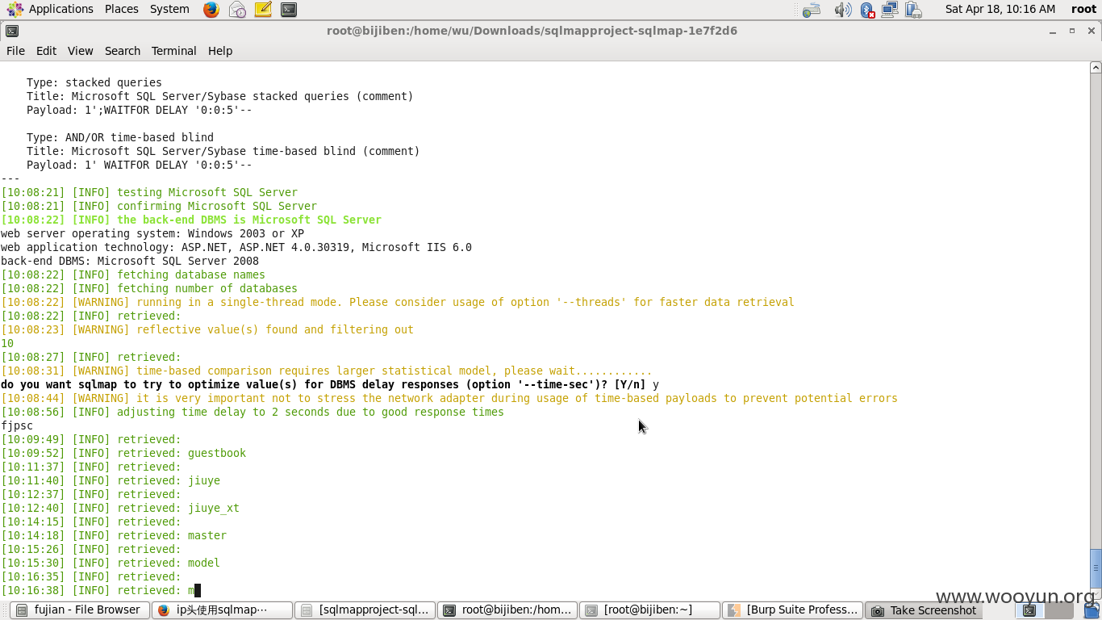Click scrollbar up arrow in terminal
Screen dimensions: 1102x620
1096,68
